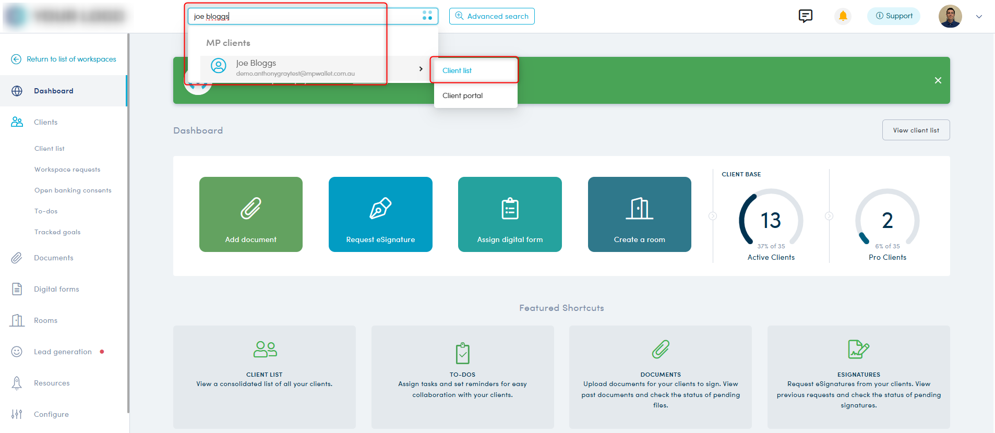The image size is (995, 433).
Task: Click the Resources rocket icon
Action: click(x=17, y=383)
